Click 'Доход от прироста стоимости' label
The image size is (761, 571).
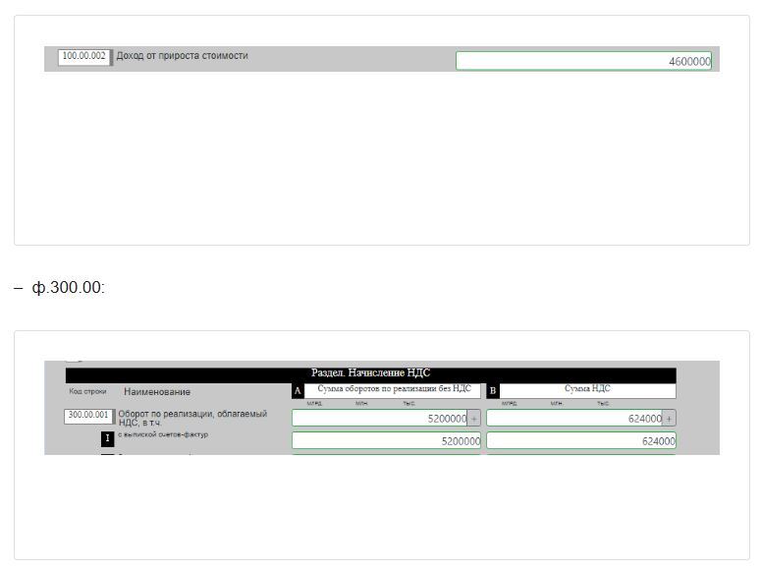[x=182, y=56]
